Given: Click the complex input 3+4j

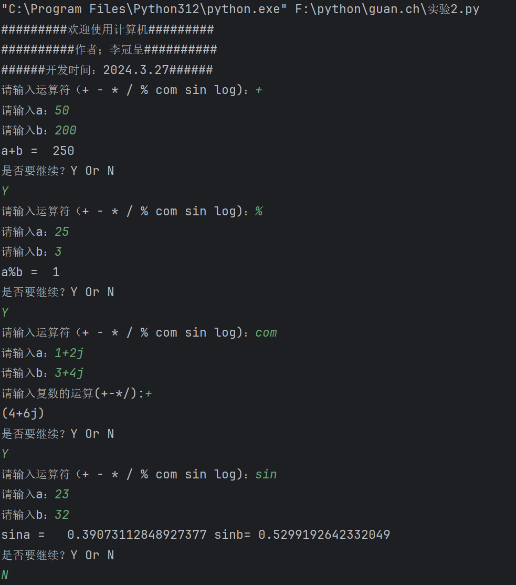Looking at the screenshot, I should (69, 373).
